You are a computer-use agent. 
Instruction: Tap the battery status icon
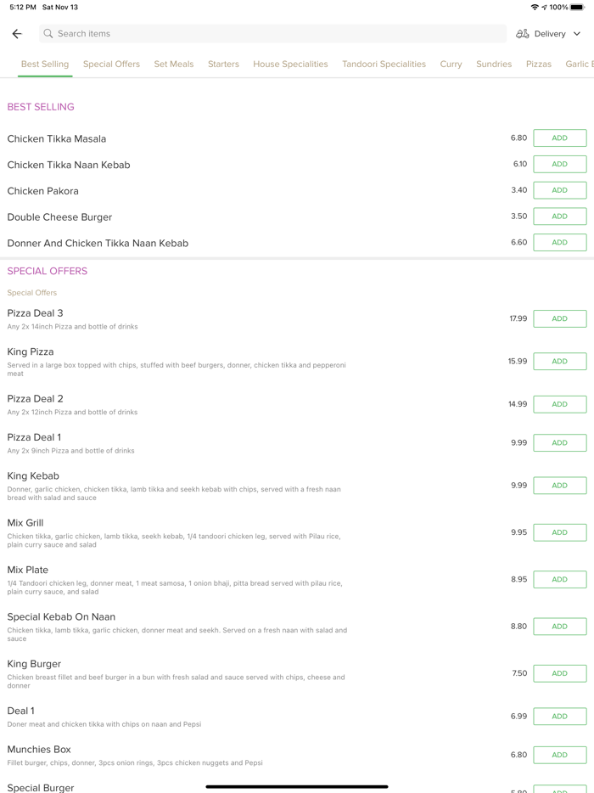577,7
